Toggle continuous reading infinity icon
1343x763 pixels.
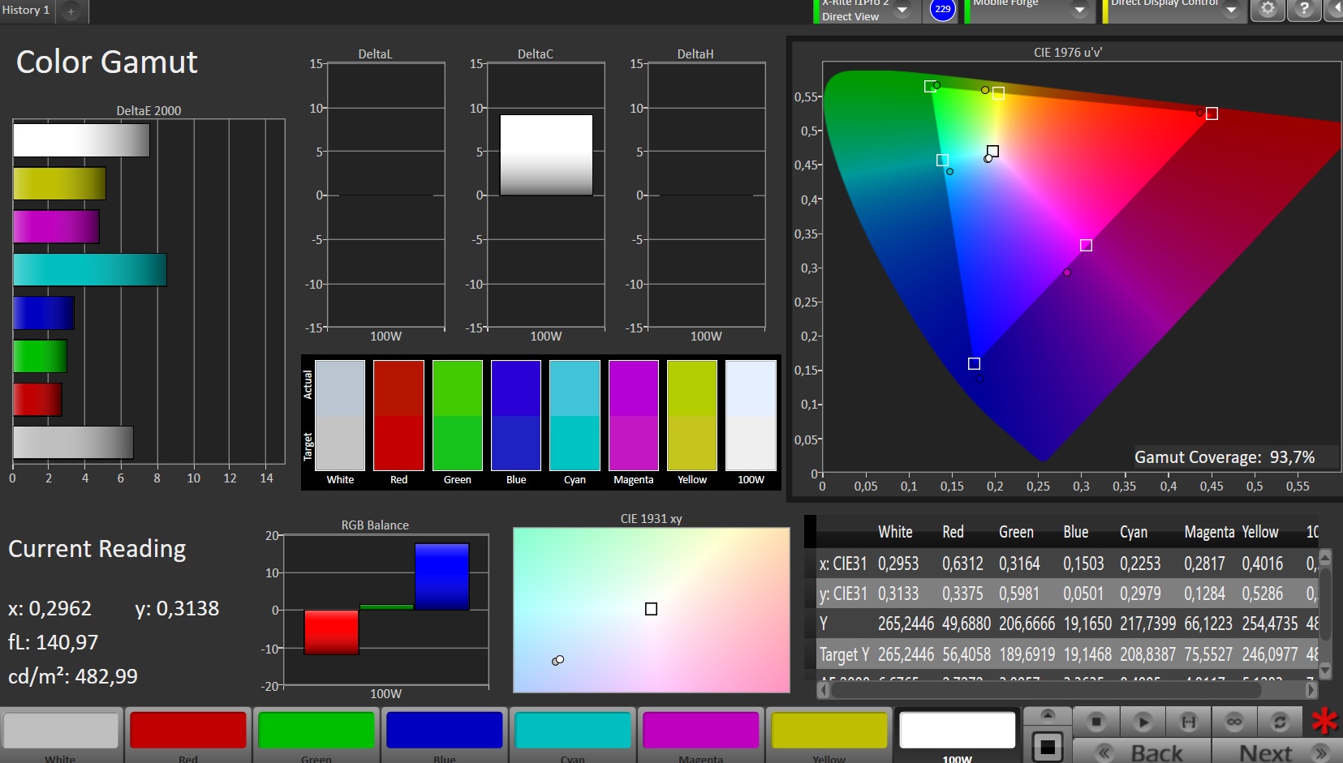coord(1234,721)
